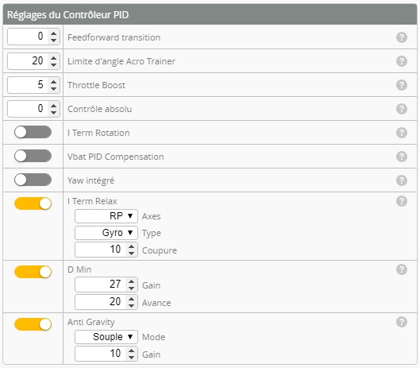420x368 pixels.
Task: Open the I Term Relax Axes dropdown
Action: (106, 216)
